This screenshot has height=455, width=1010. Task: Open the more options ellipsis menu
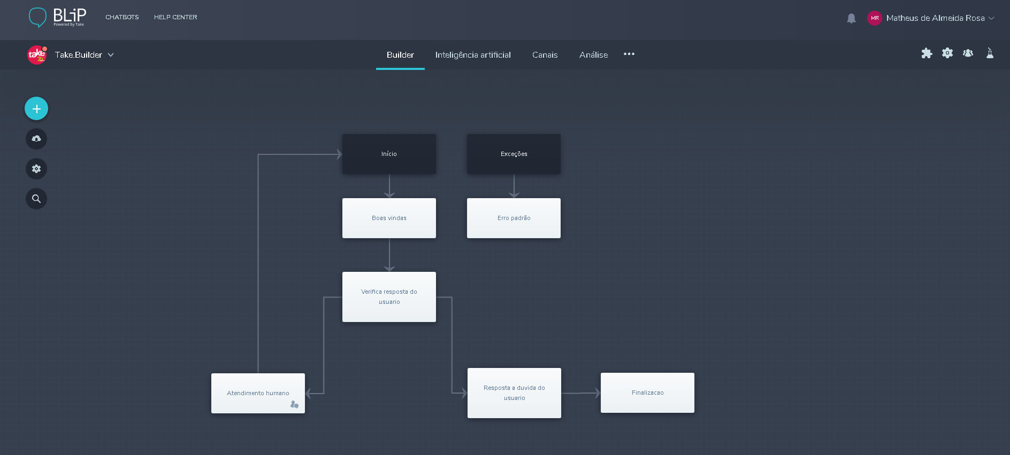click(629, 54)
